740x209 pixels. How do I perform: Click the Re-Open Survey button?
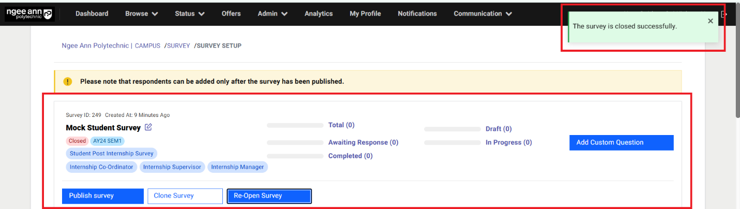click(x=269, y=196)
